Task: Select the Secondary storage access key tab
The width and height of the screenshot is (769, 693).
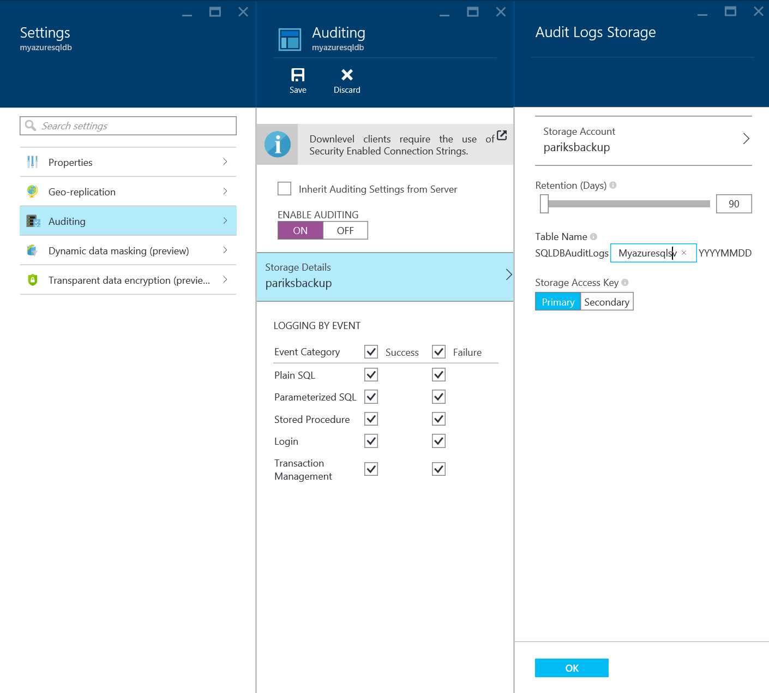Action: [606, 301]
